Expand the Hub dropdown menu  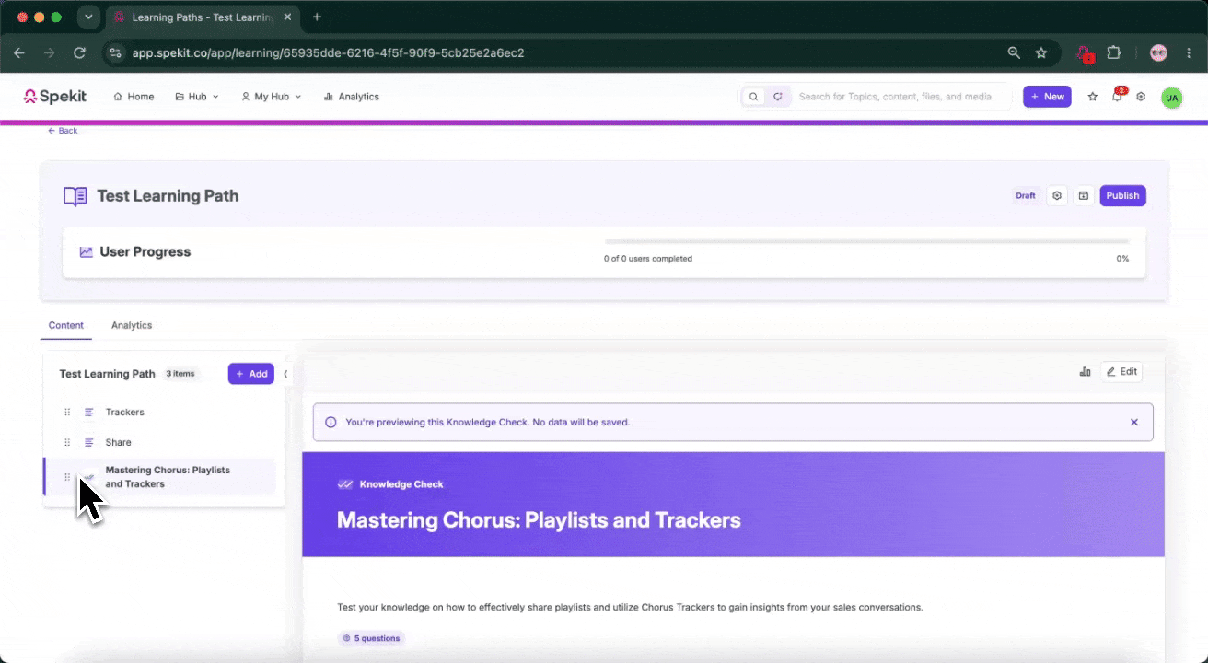[197, 97]
